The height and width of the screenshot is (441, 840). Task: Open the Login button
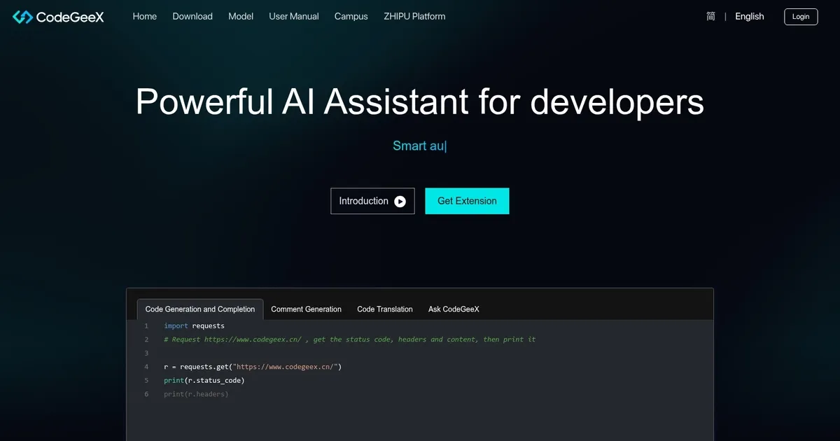[801, 16]
